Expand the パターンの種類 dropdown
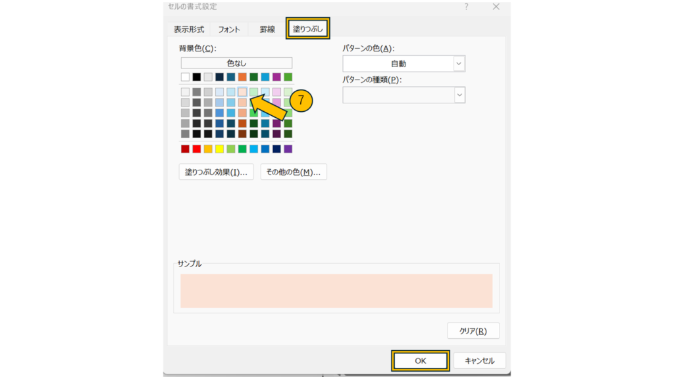674x379 pixels. pos(459,95)
